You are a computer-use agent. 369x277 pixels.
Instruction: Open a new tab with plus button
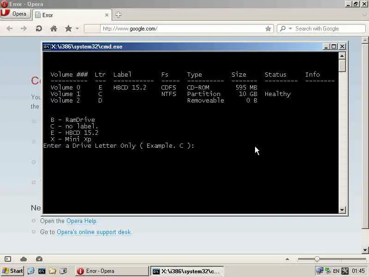tap(118, 15)
